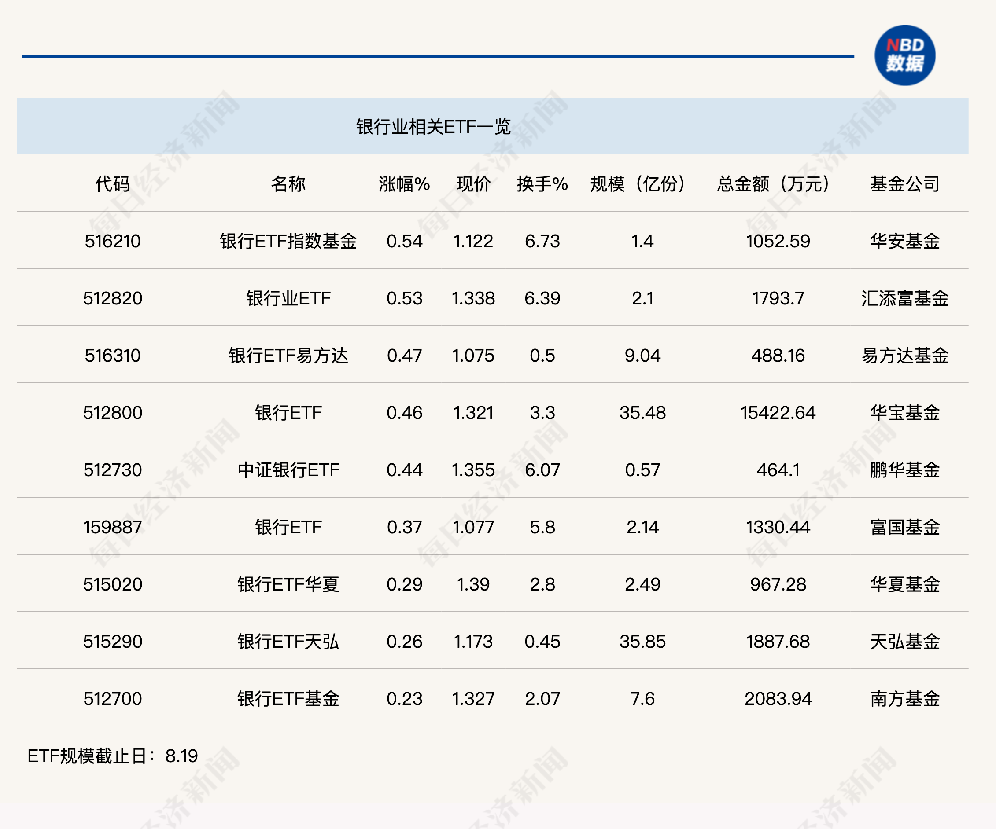Click the ETF规模截止日 footnote text
Screen dimensions: 996x829
(x=112, y=756)
